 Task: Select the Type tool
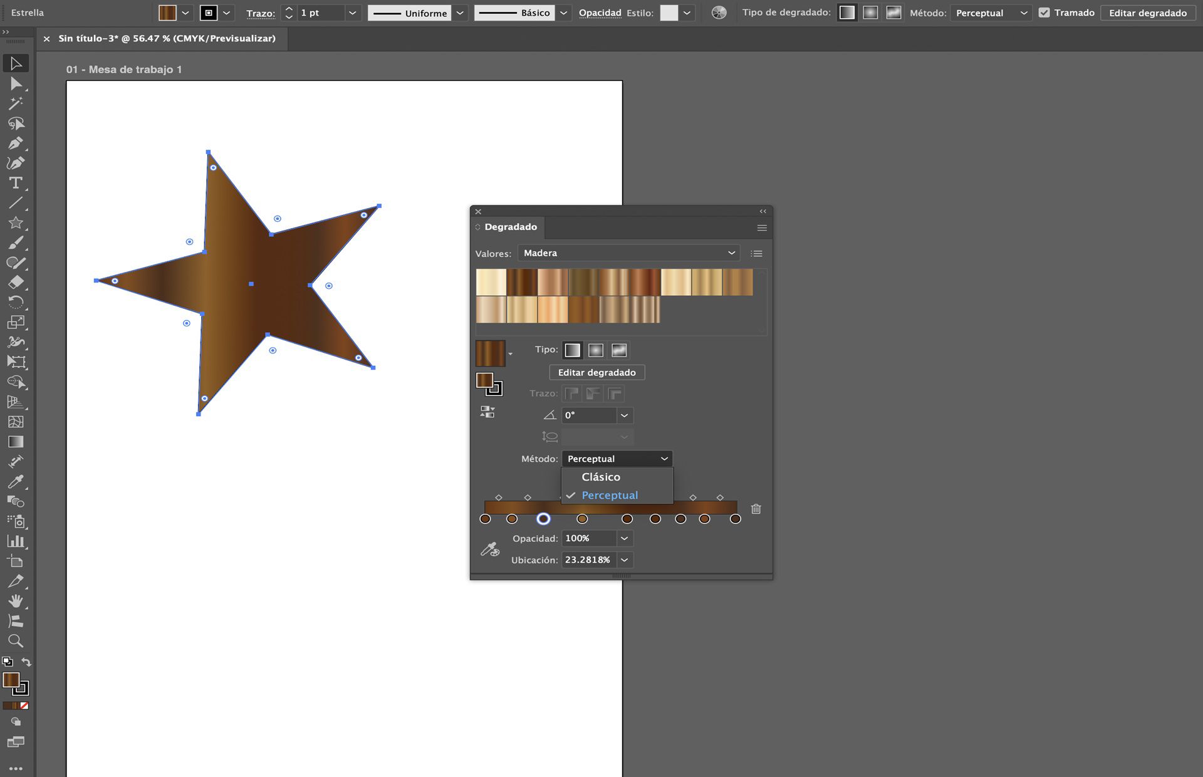pos(16,184)
